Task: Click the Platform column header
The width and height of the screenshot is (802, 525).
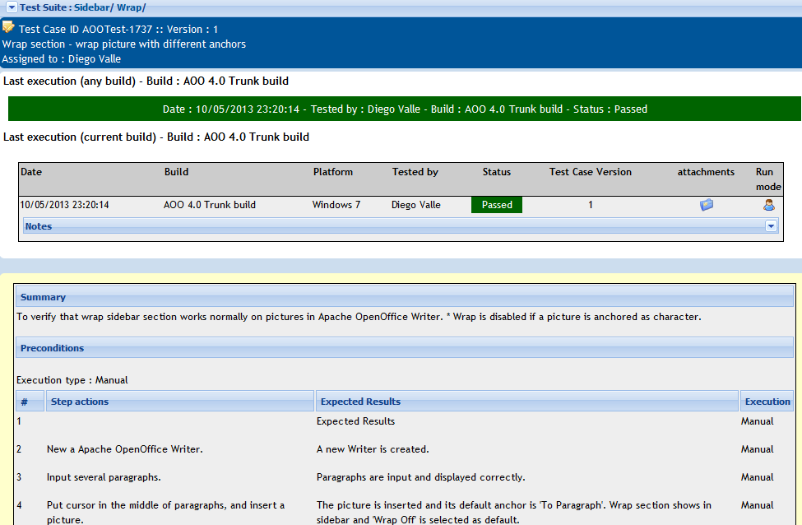Action: click(333, 172)
